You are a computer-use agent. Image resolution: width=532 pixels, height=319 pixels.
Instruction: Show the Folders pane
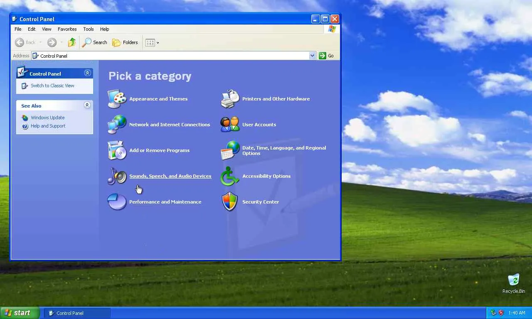[x=125, y=42]
